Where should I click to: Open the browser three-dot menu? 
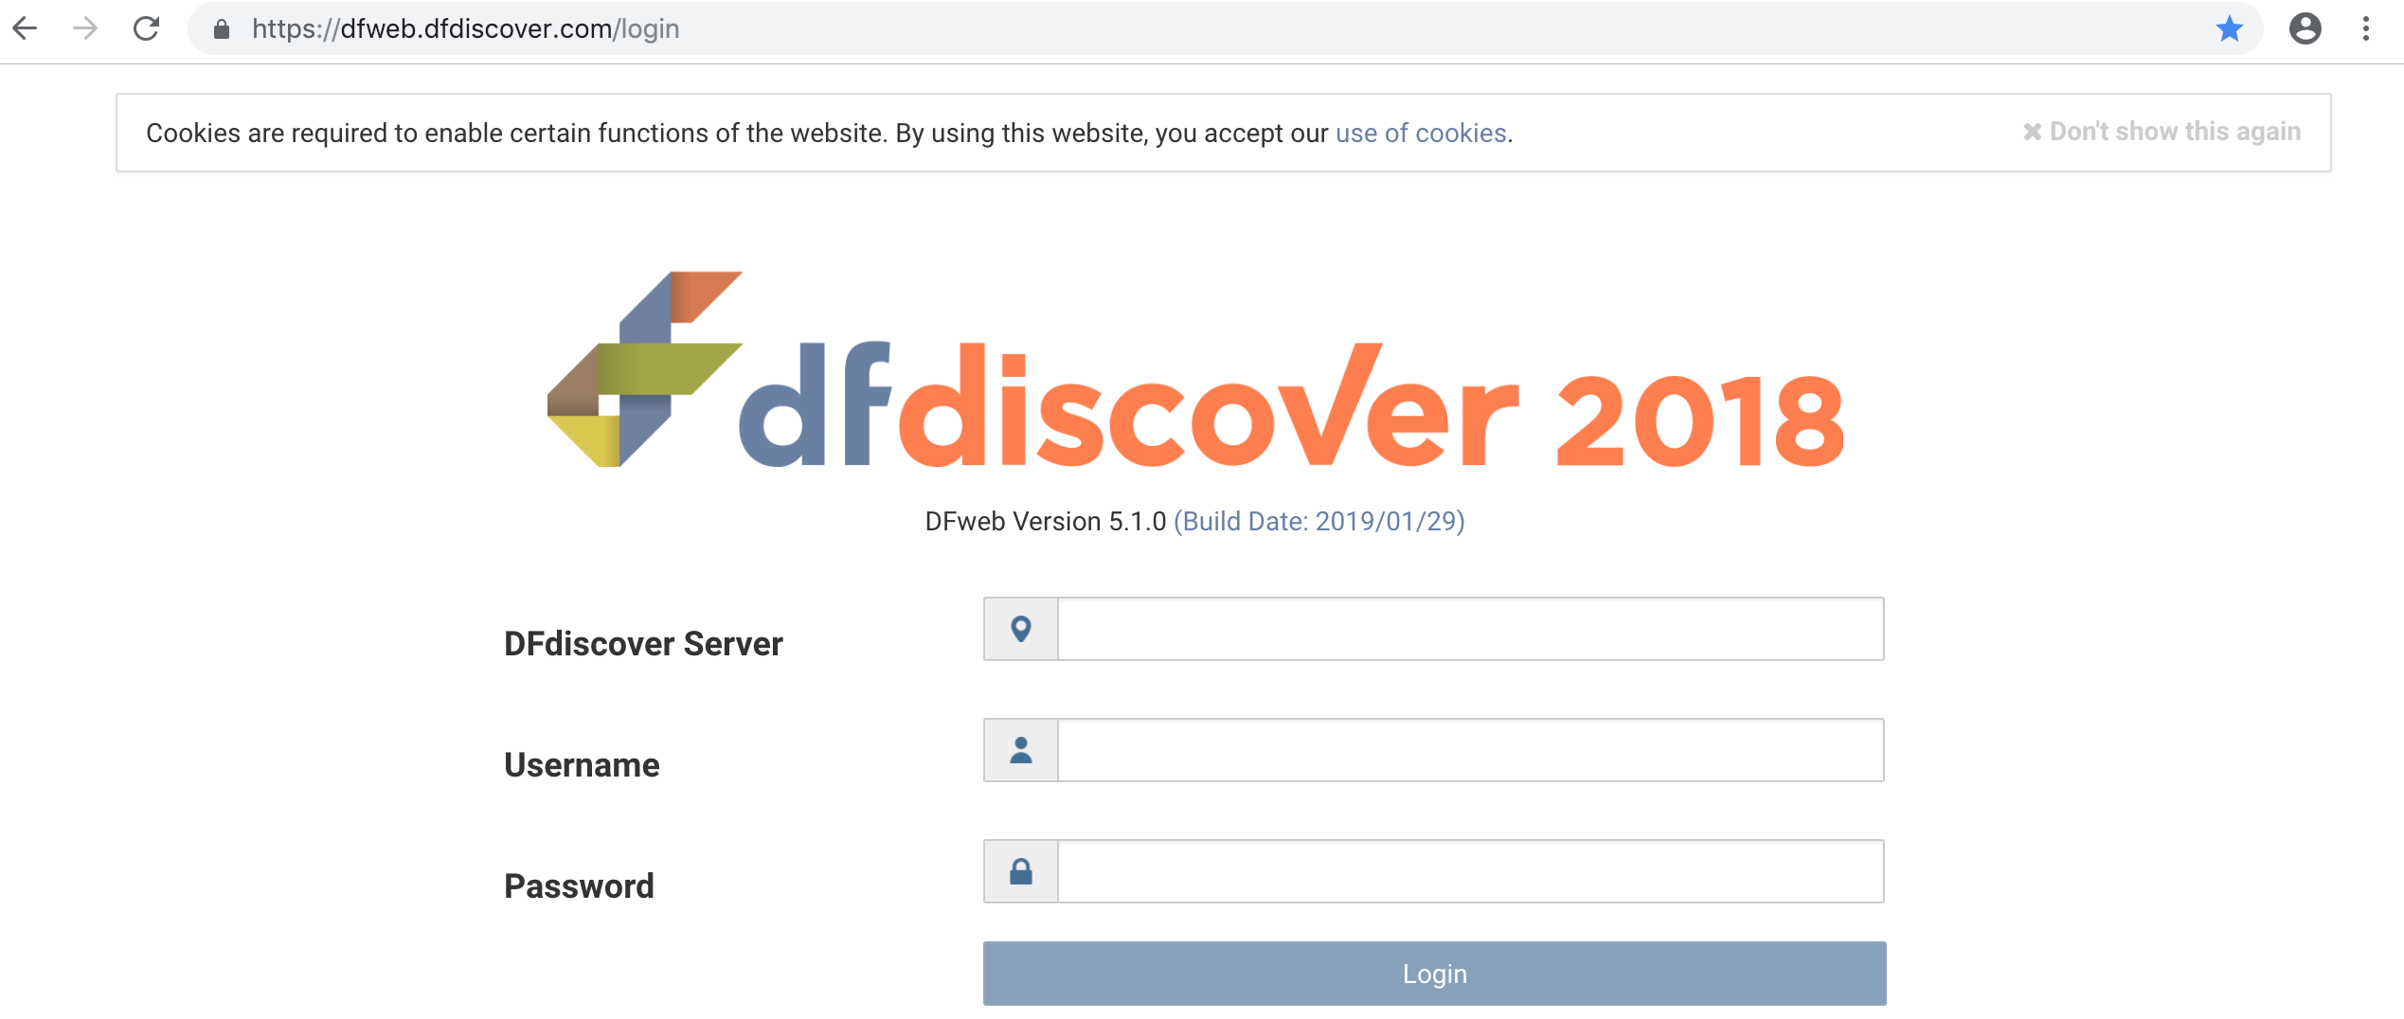tap(2365, 28)
